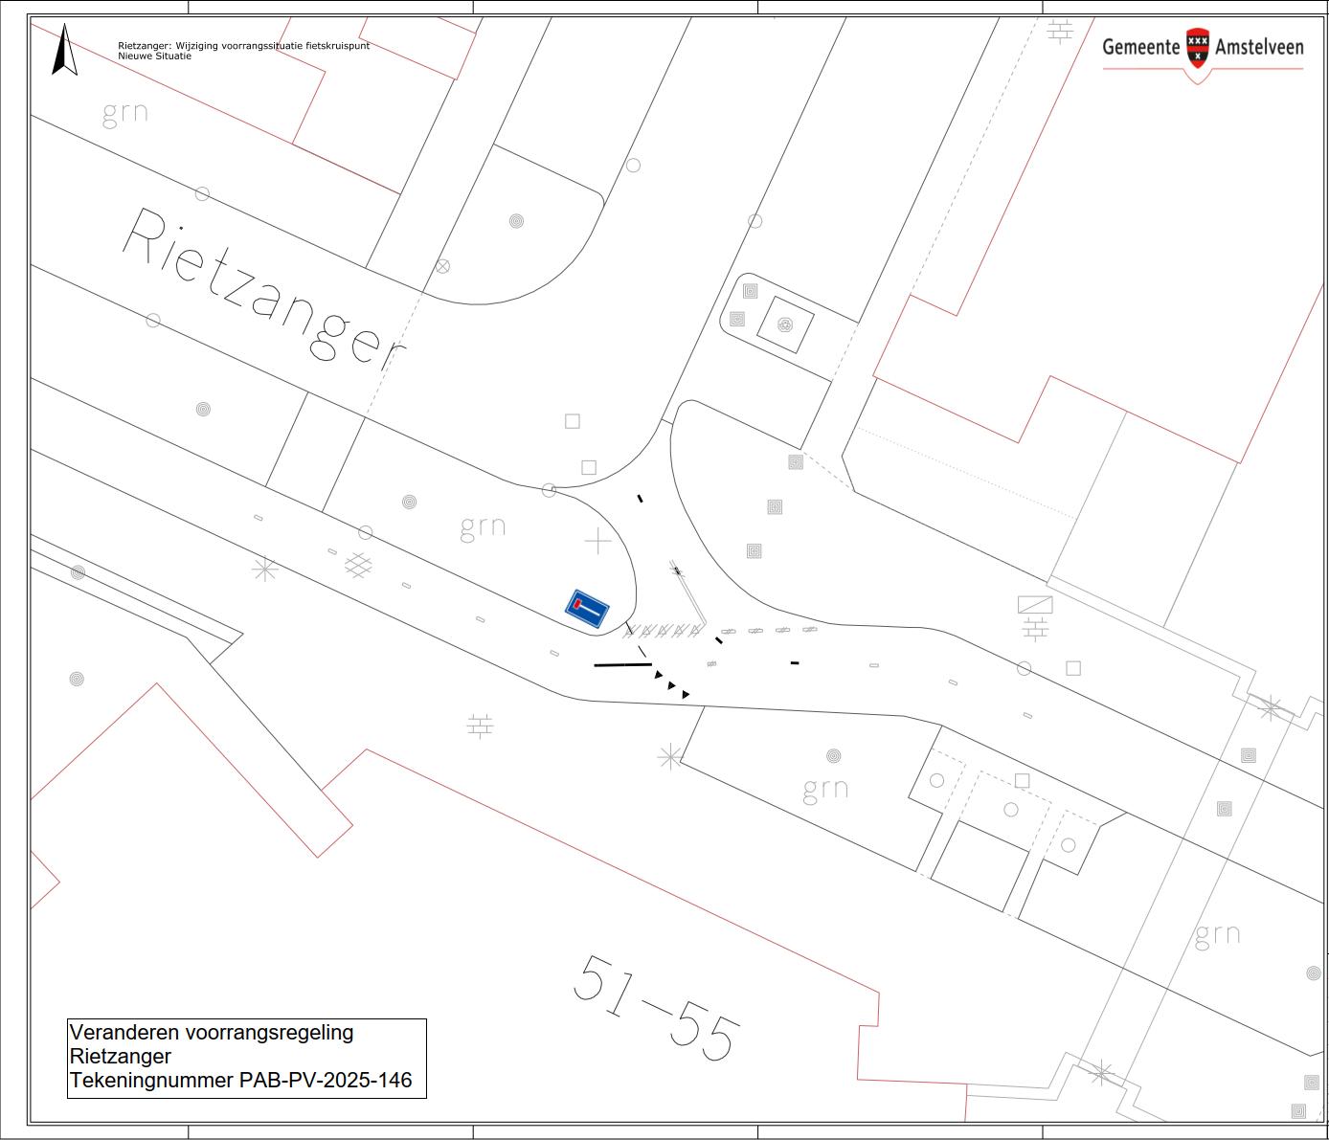Select the thick black stop line marking
Viewport: 1329px width, 1140px height.
point(622,663)
